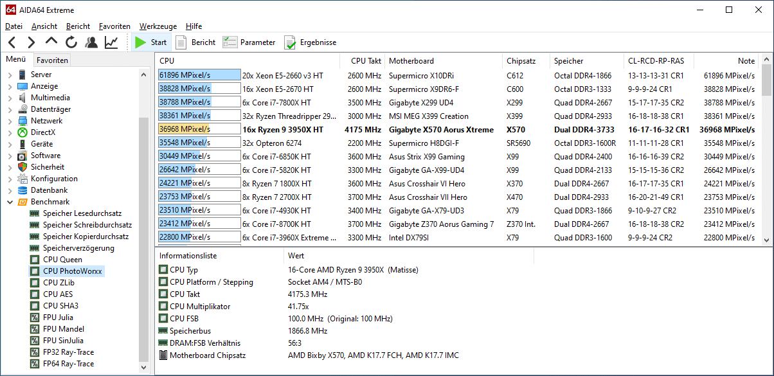The height and width of the screenshot is (376, 774).
Task: Expand the Software tree node
Action: (10, 156)
